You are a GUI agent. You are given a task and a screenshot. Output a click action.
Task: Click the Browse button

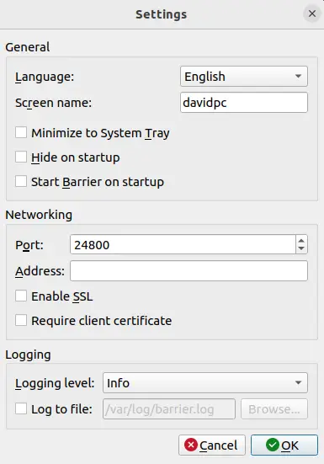(274, 409)
